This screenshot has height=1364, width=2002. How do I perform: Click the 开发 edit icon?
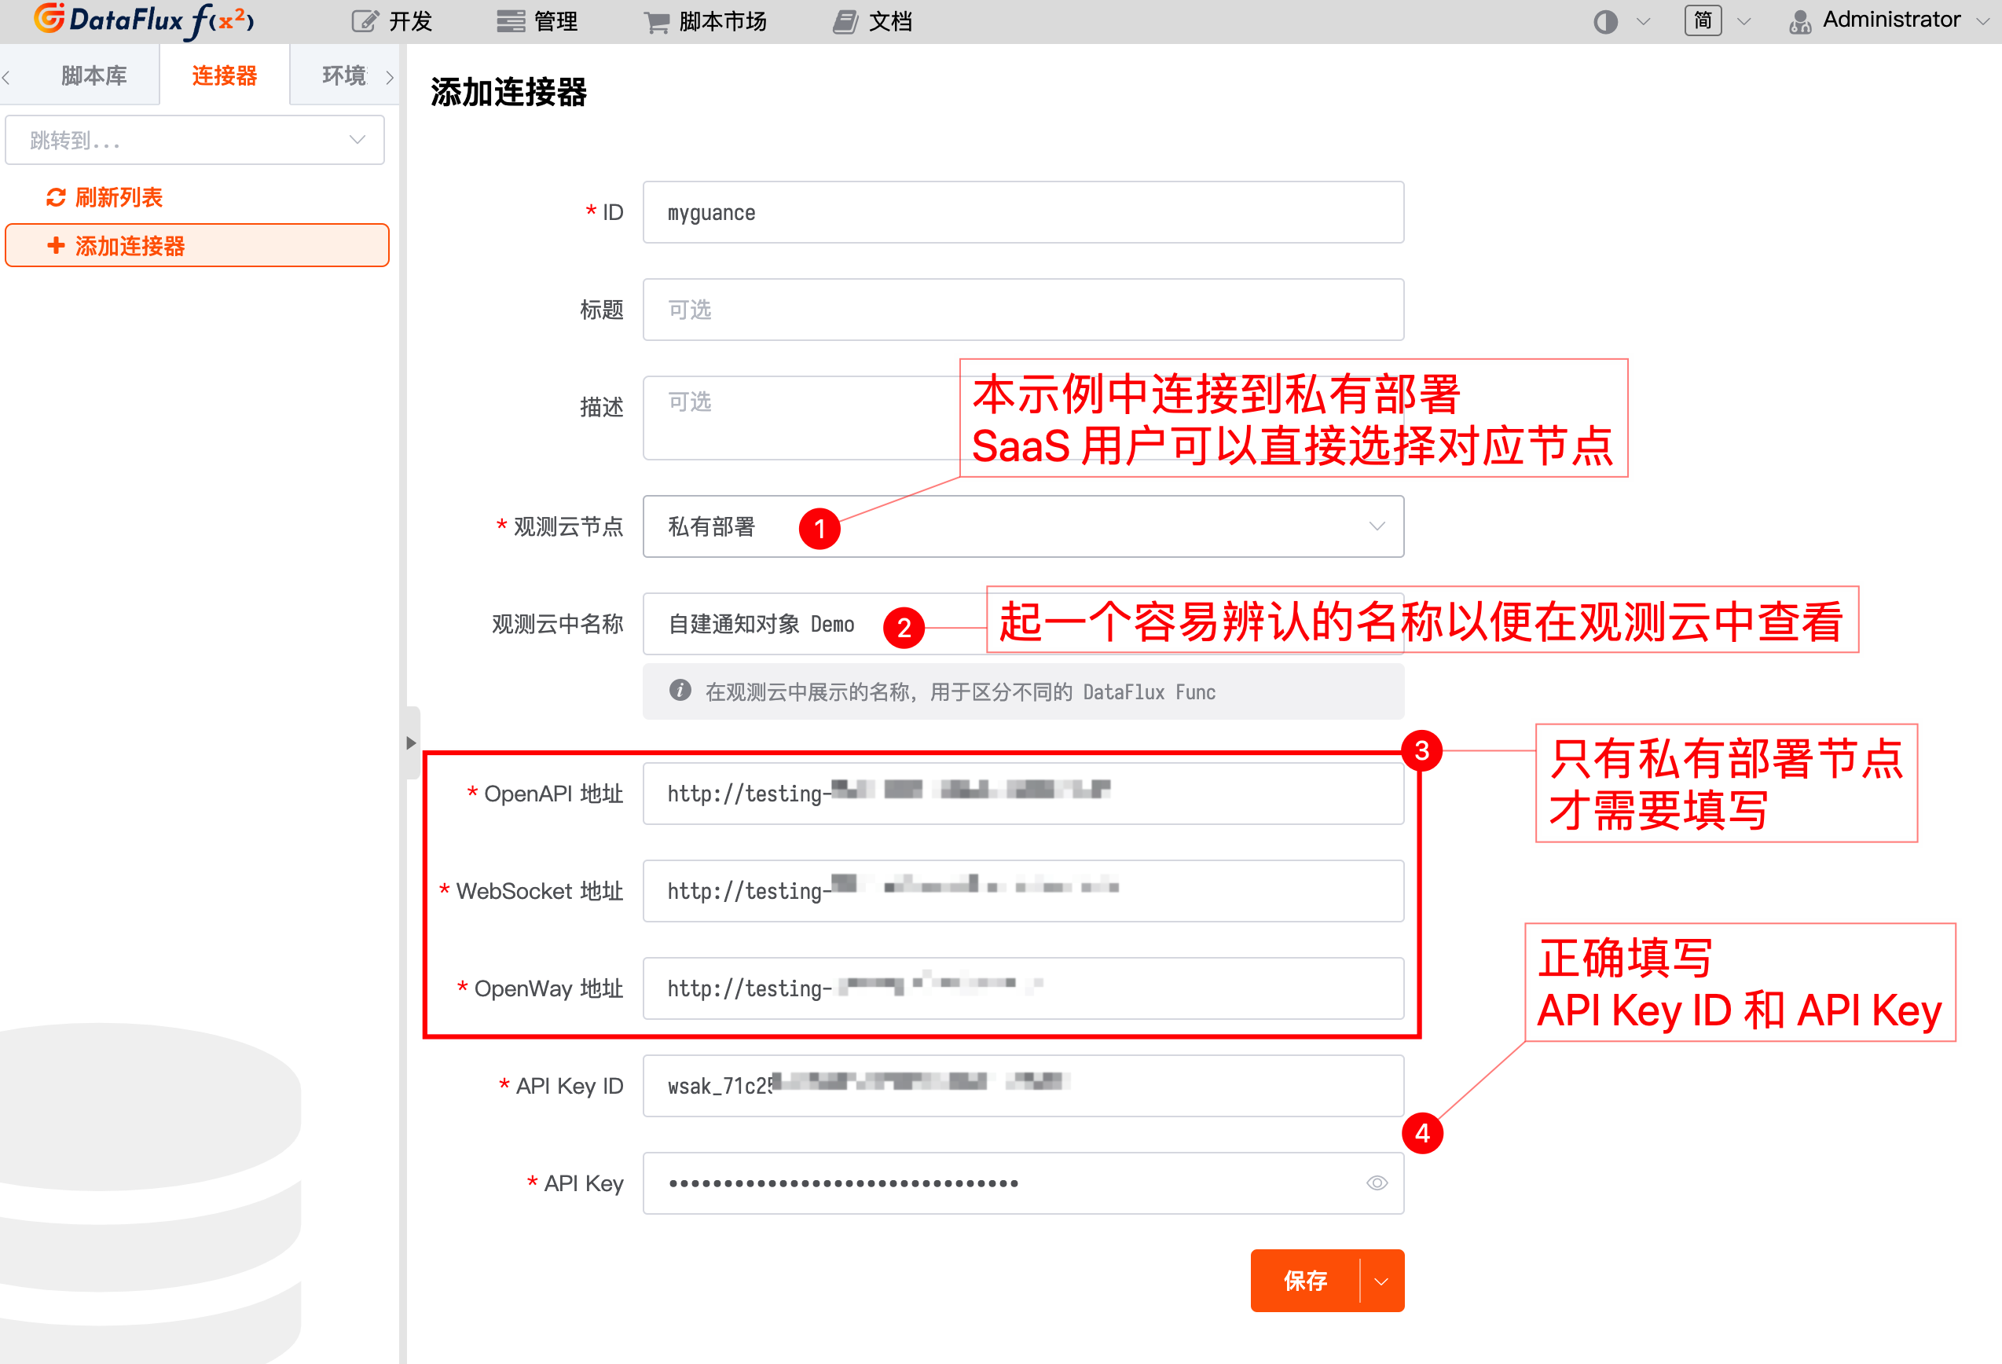click(365, 21)
